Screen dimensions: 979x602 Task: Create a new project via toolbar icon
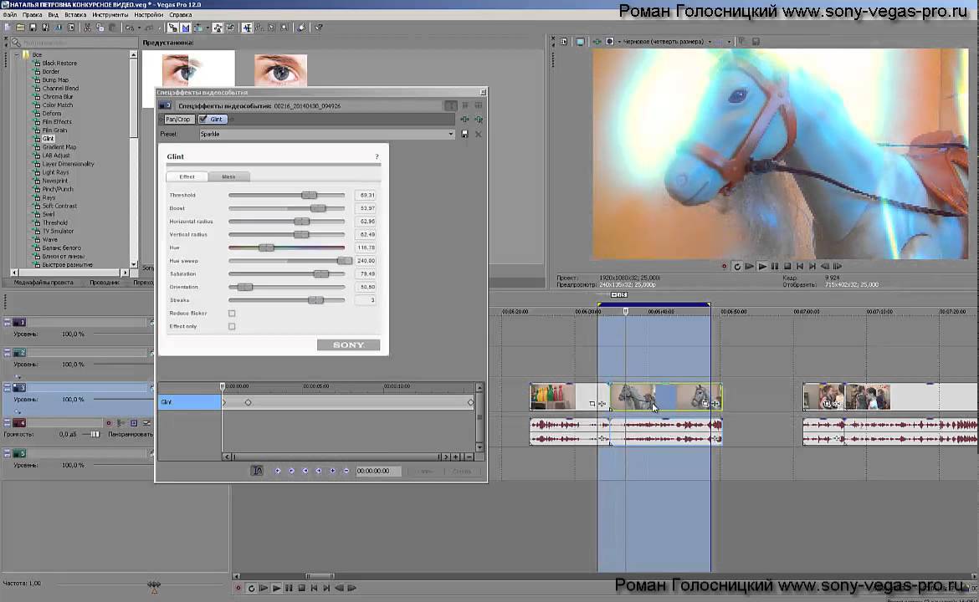click(x=8, y=28)
